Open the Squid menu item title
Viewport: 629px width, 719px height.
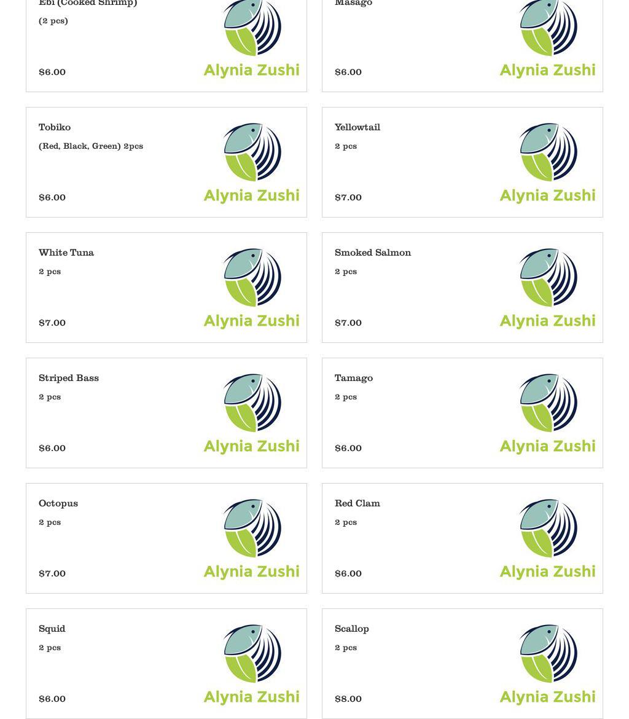tap(52, 629)
